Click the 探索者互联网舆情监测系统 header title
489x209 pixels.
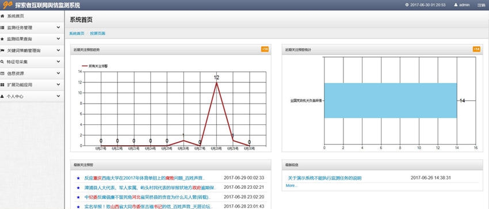[47, 5]
